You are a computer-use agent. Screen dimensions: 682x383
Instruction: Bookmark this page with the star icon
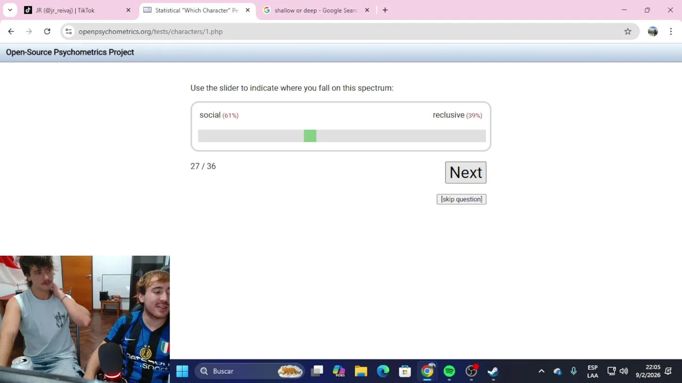point(628,31)
